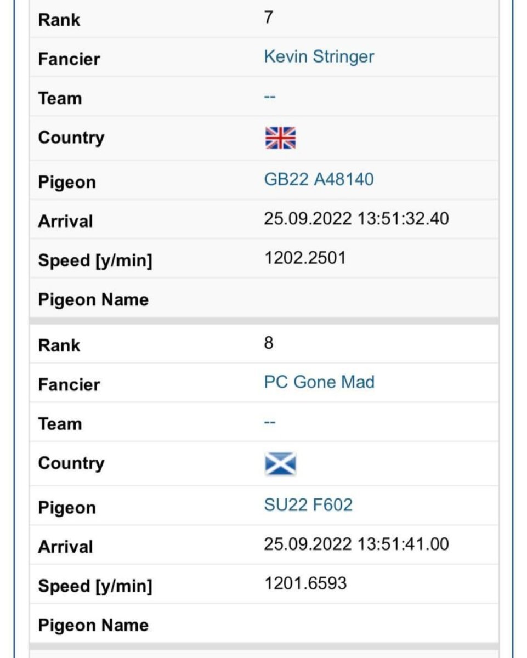
Task: Click Pigeon Name label for rank 7
Action: click(x=93, y=300)
